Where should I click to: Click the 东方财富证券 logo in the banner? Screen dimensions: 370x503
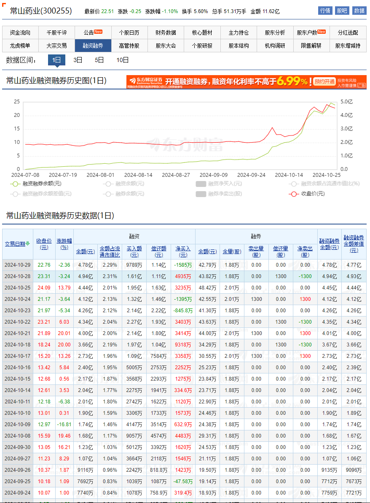click(145, 80)
